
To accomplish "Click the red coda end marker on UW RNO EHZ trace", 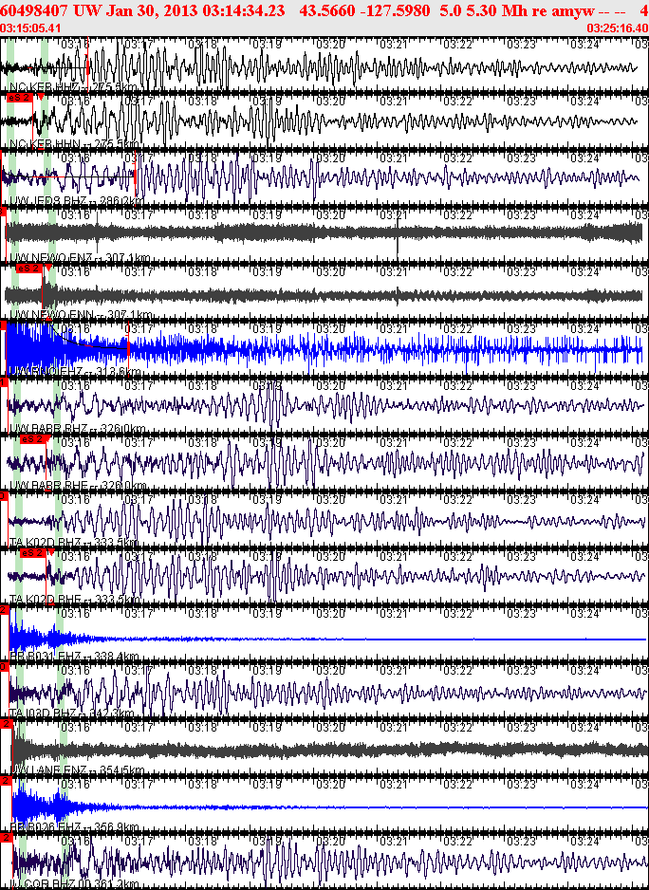I will [x=129, y=347].
